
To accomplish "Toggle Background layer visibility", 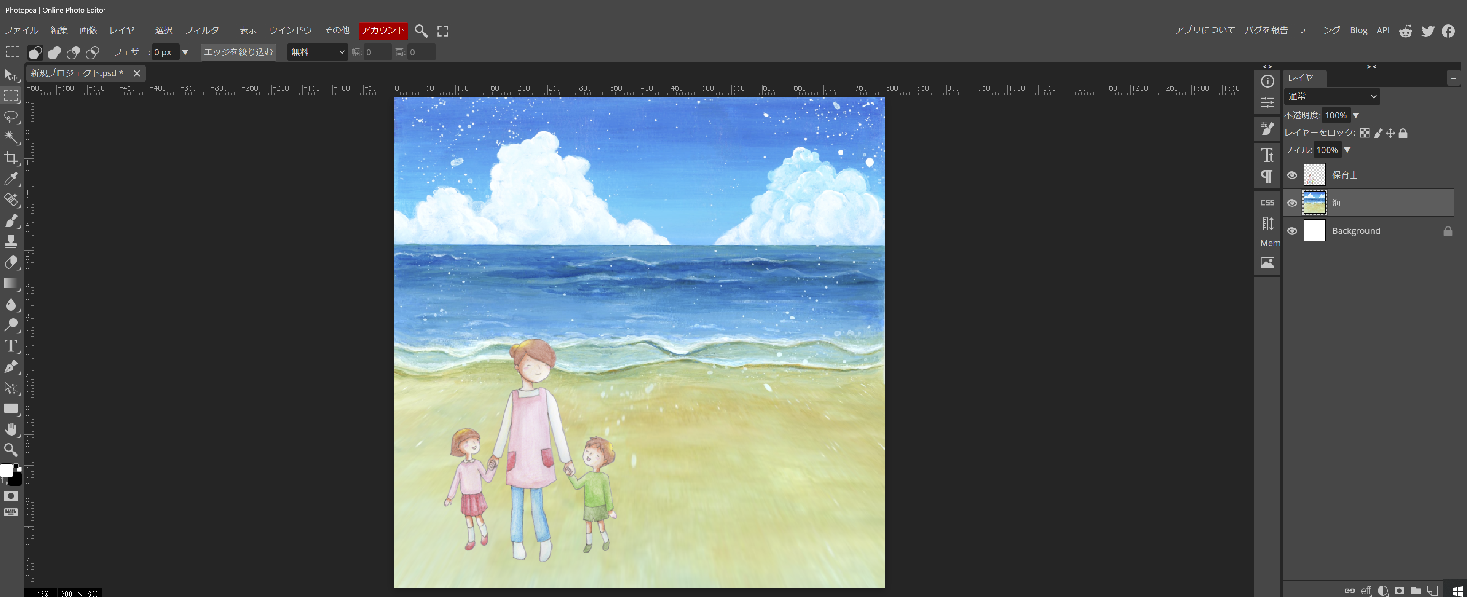I will (x=1292, y=231).
